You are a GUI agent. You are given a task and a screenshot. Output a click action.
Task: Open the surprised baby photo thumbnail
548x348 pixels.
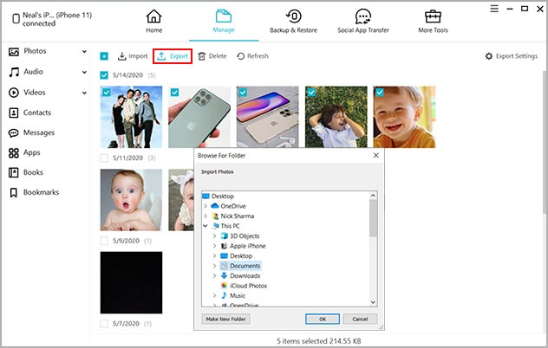(x=131, y=200)
